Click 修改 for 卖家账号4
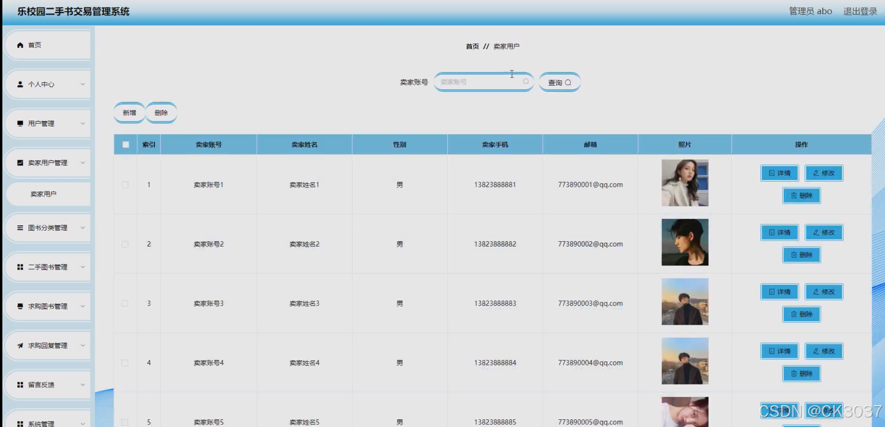Viewport: 885px width, 427px height. click(x=824, y=351)
